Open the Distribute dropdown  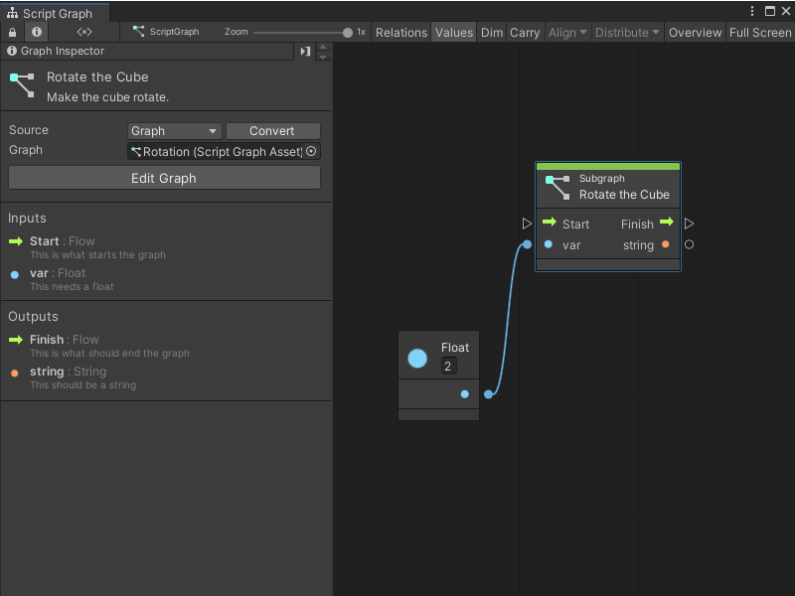626,32
